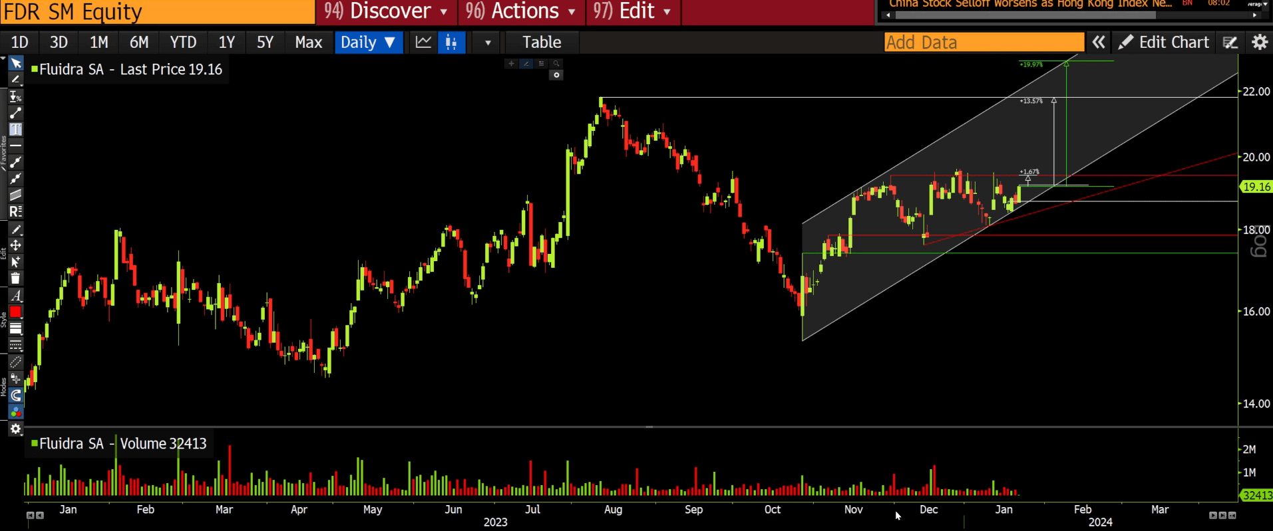Set chart range to Max
Screen dimensions: 1273x531
(308, 43)
